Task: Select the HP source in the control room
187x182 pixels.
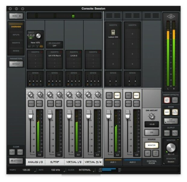Action: (147, 153)
